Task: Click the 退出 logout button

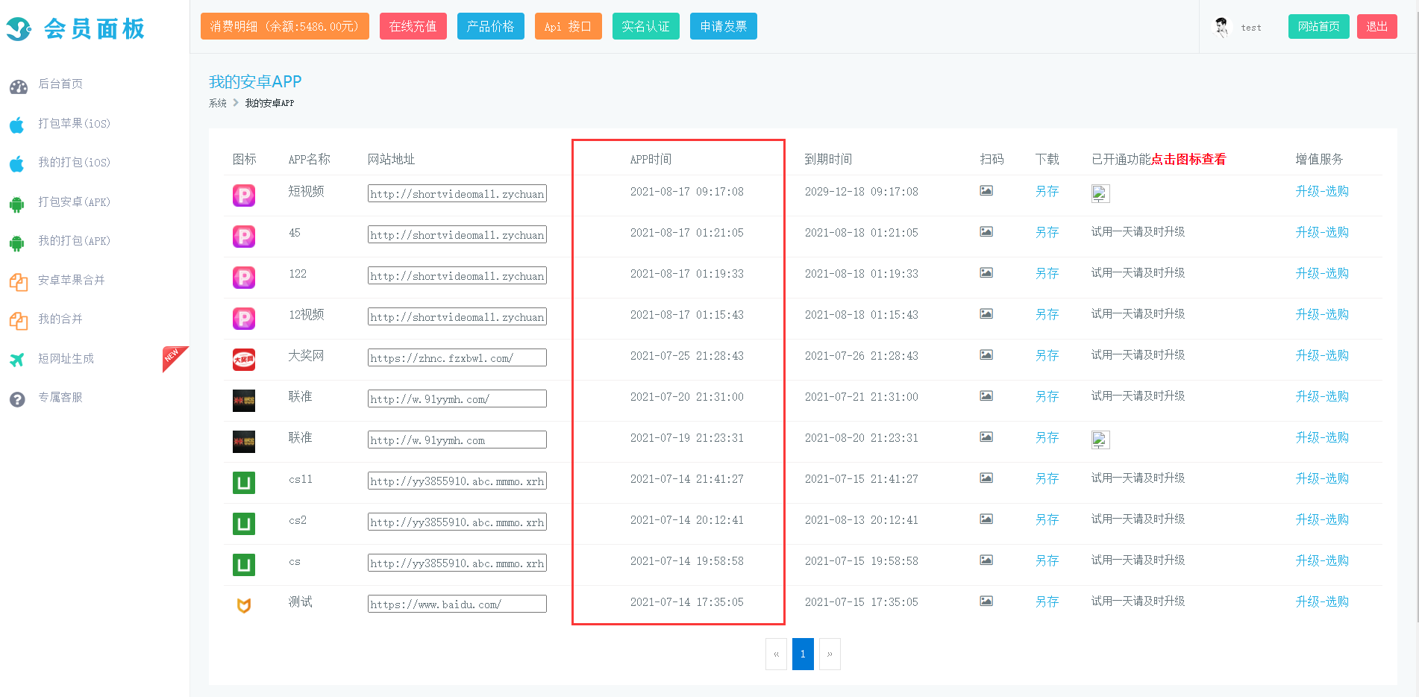Action: pos(1376,27)
